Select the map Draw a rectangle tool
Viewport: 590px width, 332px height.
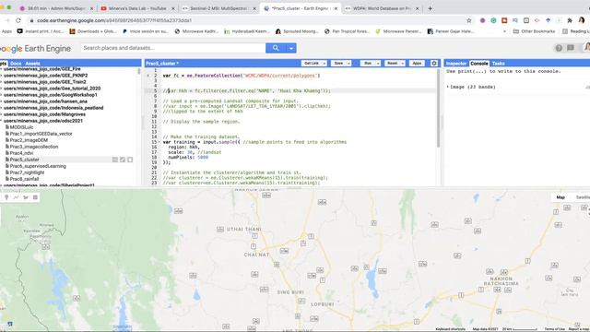click(35, 197)
